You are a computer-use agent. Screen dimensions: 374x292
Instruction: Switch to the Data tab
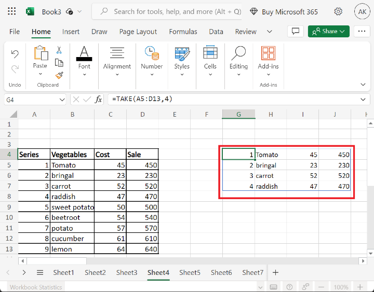coord(216,32)
